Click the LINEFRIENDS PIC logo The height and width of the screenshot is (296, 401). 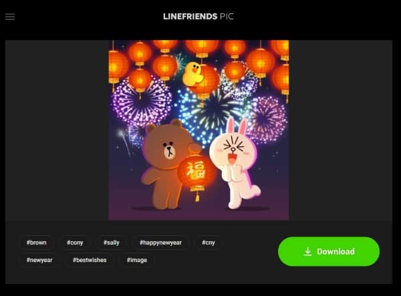[198, 17]
